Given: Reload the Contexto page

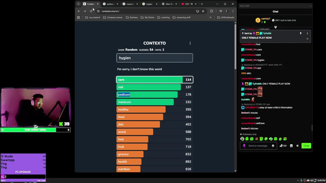Looking at the screenshot, I should point(91,11).
